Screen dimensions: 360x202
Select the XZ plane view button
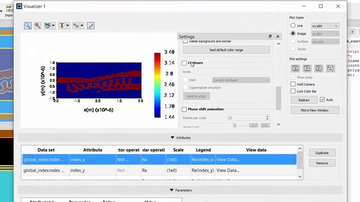pyautogui.click(x=307, y=68)
